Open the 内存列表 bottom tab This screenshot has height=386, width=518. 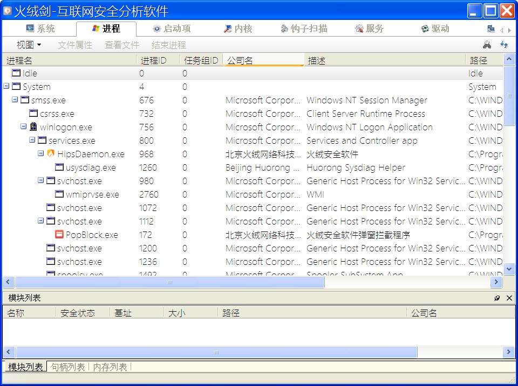coord(110,367)
